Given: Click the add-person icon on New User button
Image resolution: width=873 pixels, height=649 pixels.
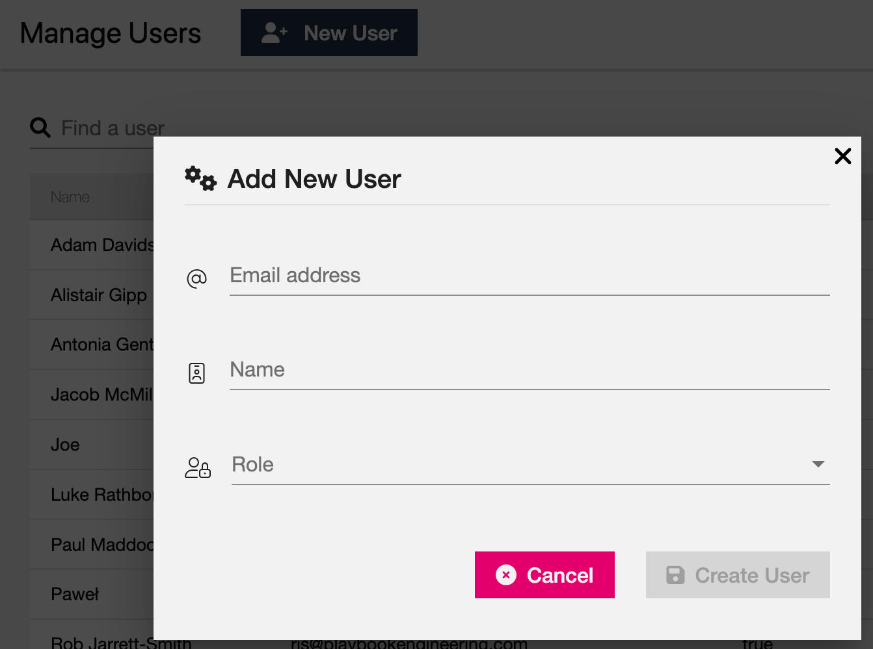Looking at the screenshot, I should (x=275, y=33).
